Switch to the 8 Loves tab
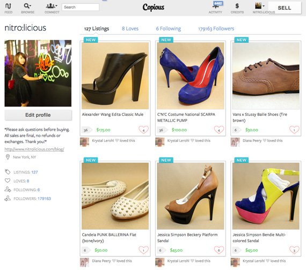Image resolution: width=306 pixels, height=270 pixels. coord(130,28)
